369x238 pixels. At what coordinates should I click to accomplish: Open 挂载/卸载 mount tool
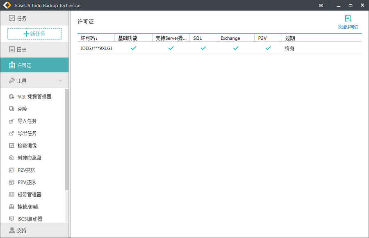pos(28,207)
